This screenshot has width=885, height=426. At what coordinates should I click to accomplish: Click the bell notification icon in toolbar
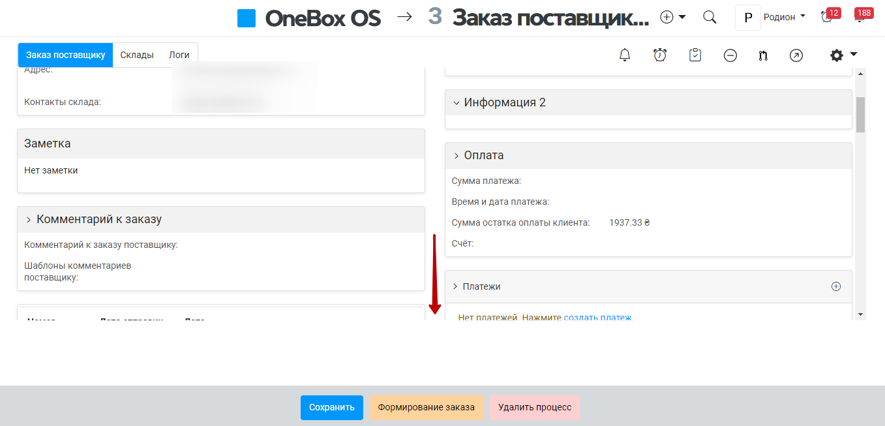pyautogui.click(x=625, y=55)
